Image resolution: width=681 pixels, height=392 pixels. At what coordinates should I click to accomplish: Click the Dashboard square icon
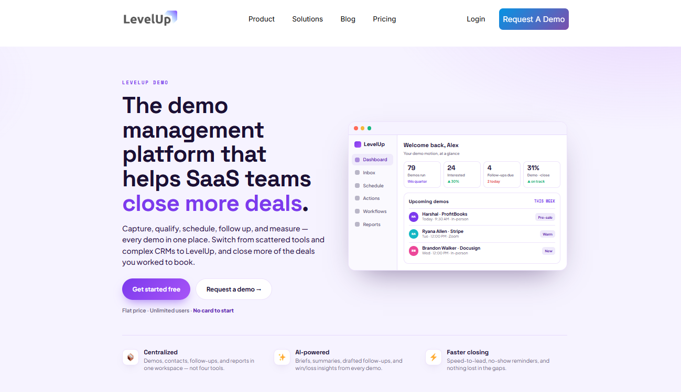pyautogui.click(x=358, y=160)
